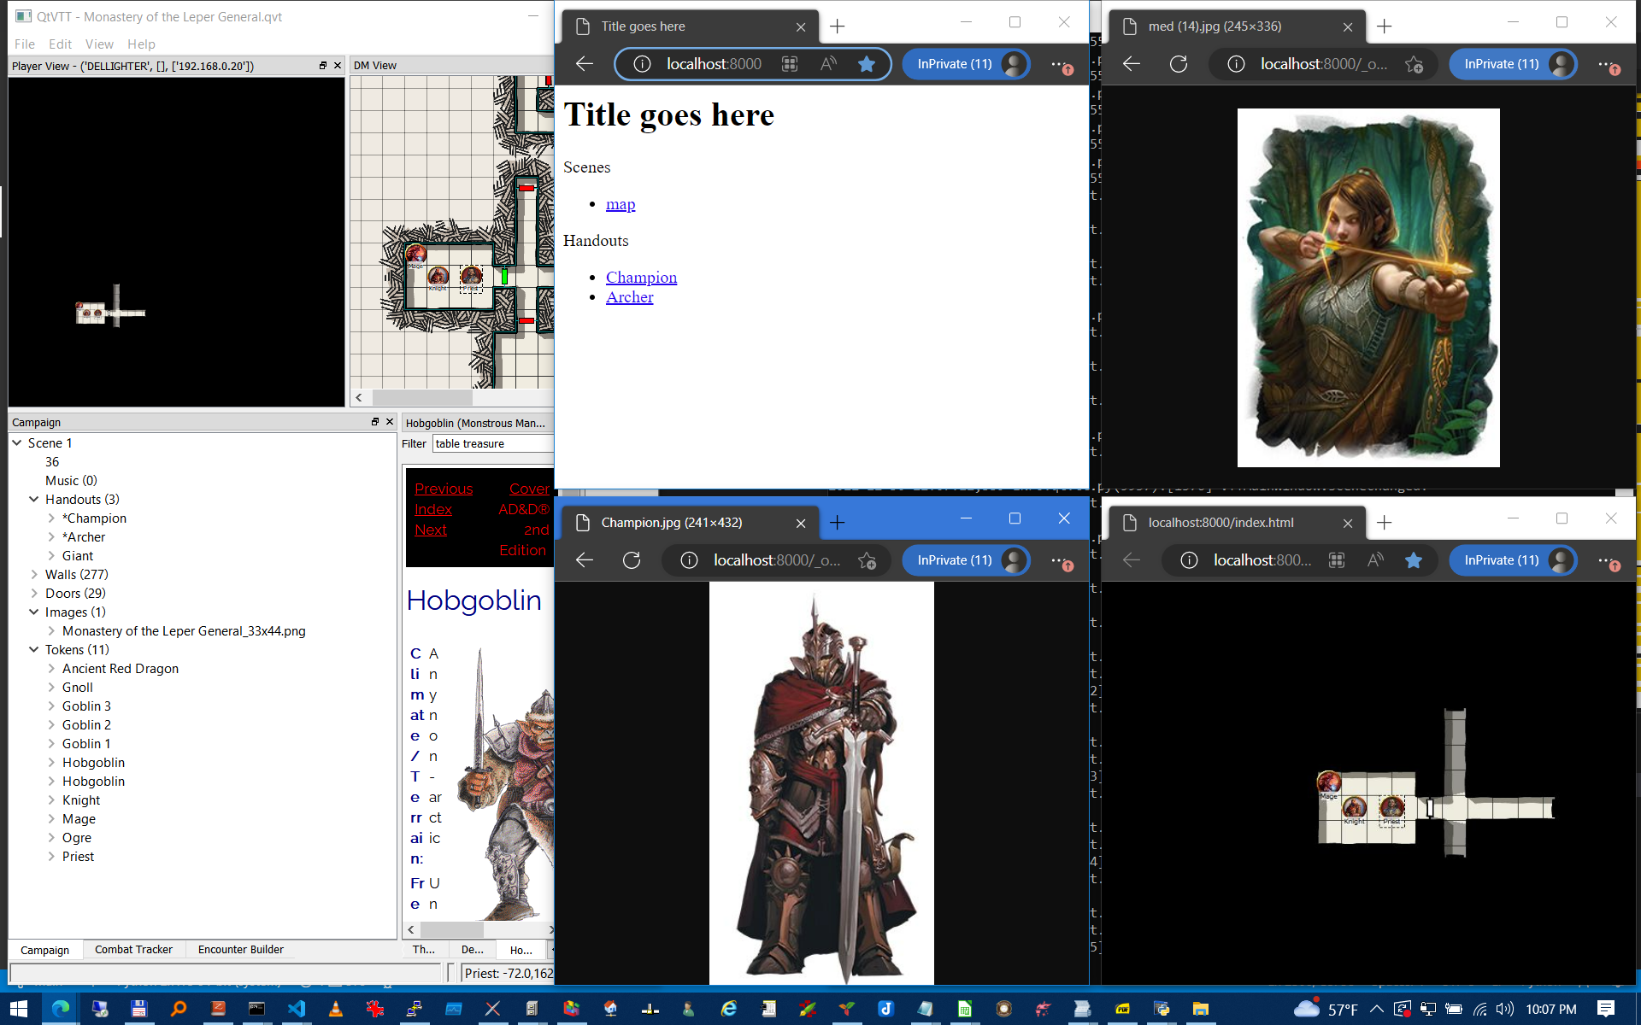
Task: Click read aloud icon in index.html window
Action: (1374, 560)
